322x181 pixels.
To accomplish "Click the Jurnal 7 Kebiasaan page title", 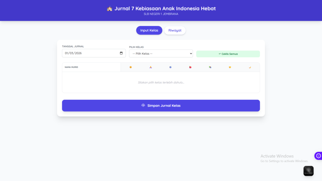I will click(165, 8).
